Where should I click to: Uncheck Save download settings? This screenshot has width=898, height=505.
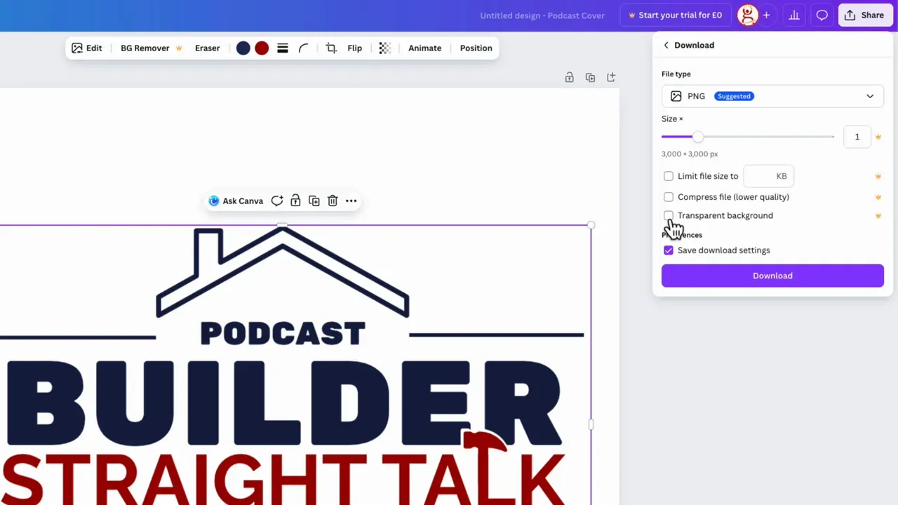pos(669,250)
